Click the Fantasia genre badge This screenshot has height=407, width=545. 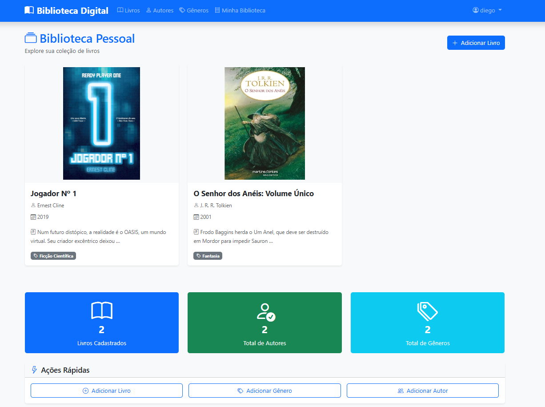208,256
